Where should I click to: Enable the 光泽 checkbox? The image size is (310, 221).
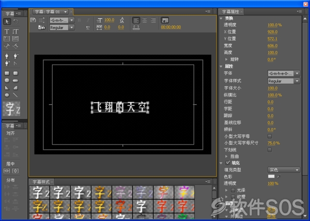click(x=233, y=190)
